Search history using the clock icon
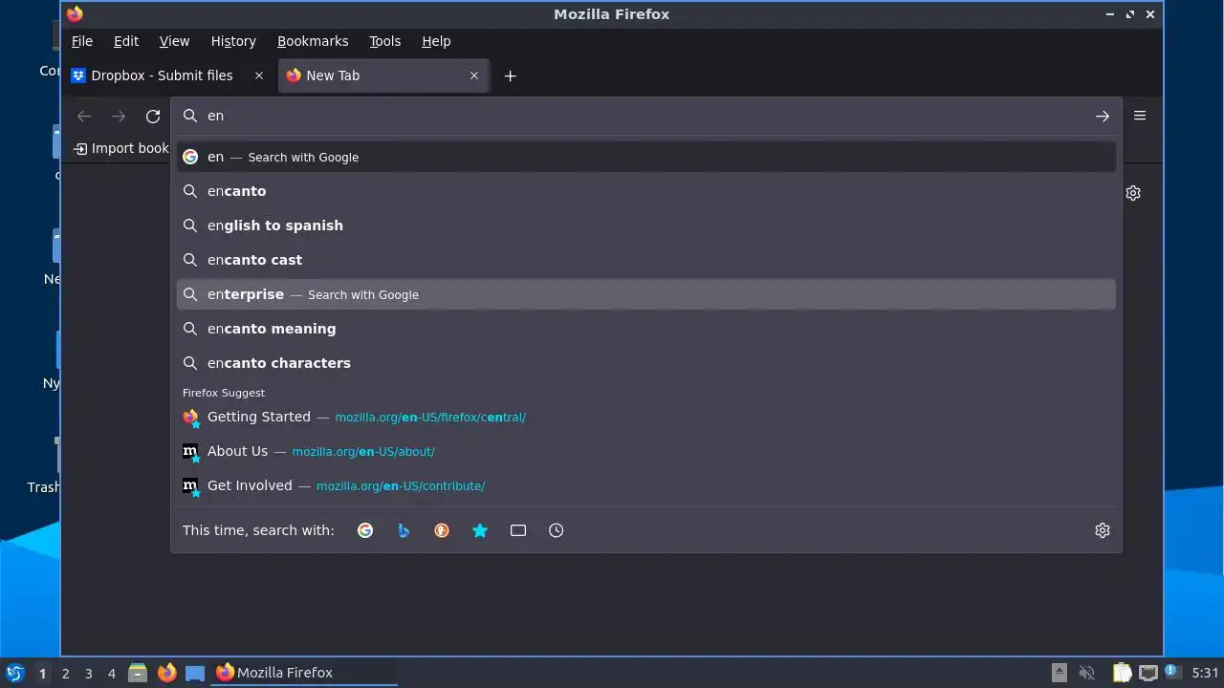The image size is (1224, 688). coord(557,530)
